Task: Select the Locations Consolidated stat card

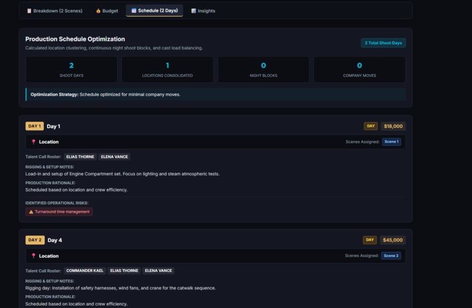Action: coord(167,70)
